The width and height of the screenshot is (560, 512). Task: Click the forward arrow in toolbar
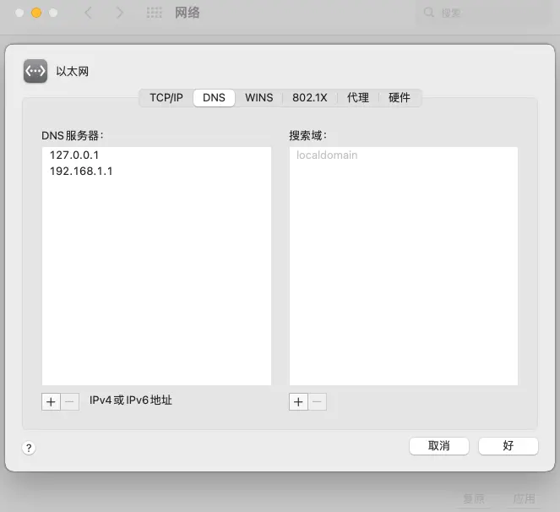119,14
